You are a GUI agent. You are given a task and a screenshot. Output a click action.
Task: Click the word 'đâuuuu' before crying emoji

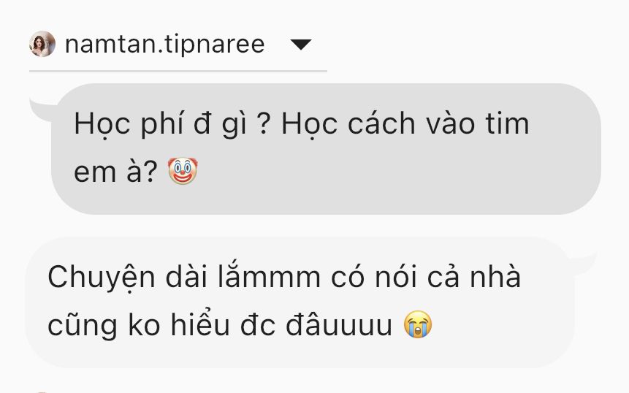[x=339, y=324]
